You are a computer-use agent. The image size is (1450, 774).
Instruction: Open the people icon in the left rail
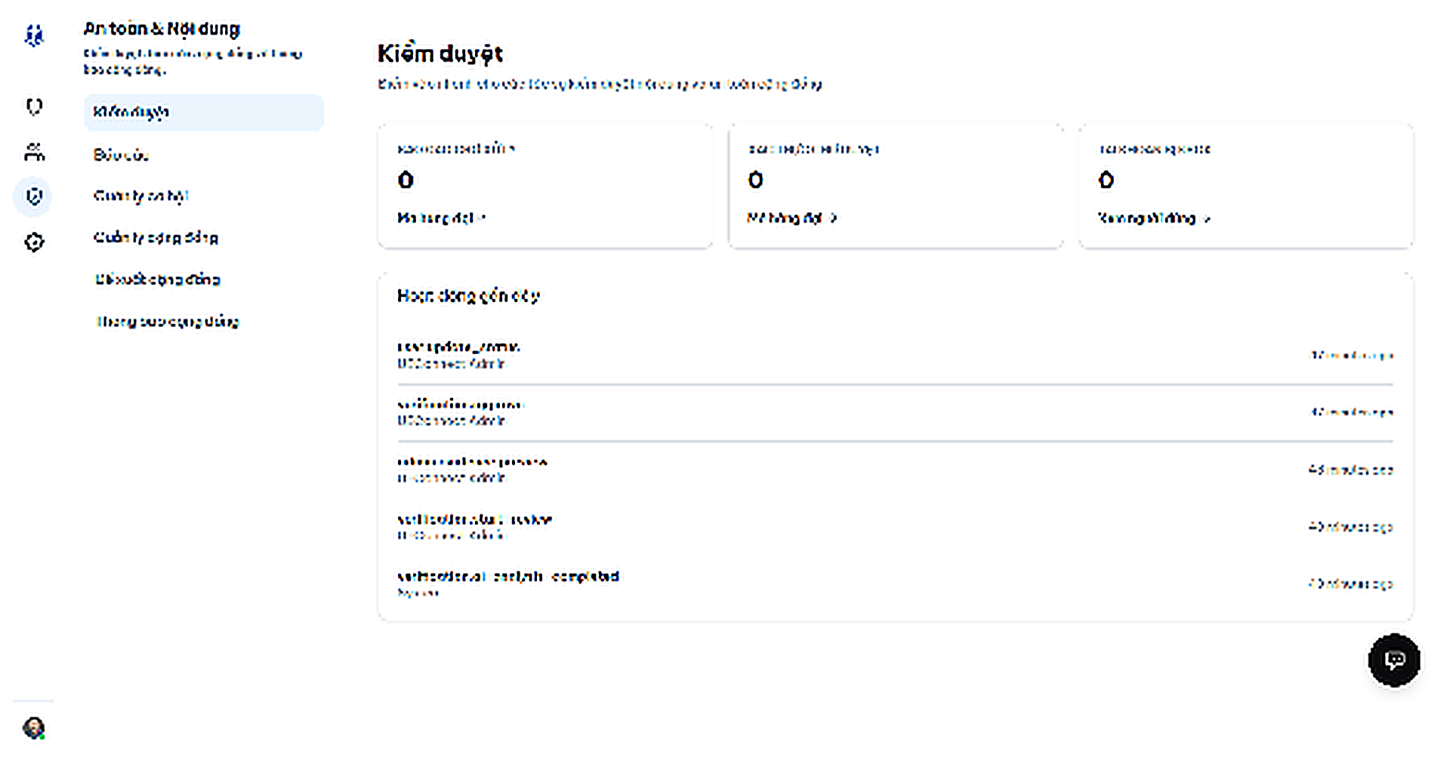(34, 152)
